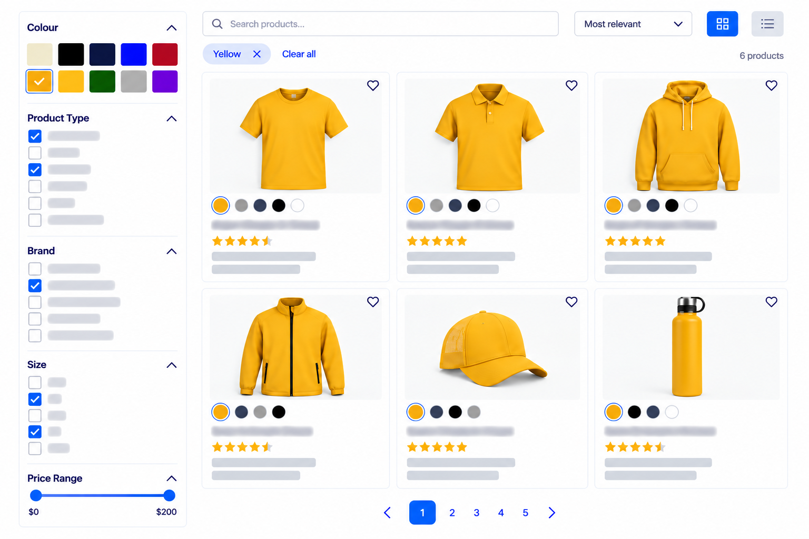The image size is (809, 539).
Task: Open results page 3
Action: [477, 513]
